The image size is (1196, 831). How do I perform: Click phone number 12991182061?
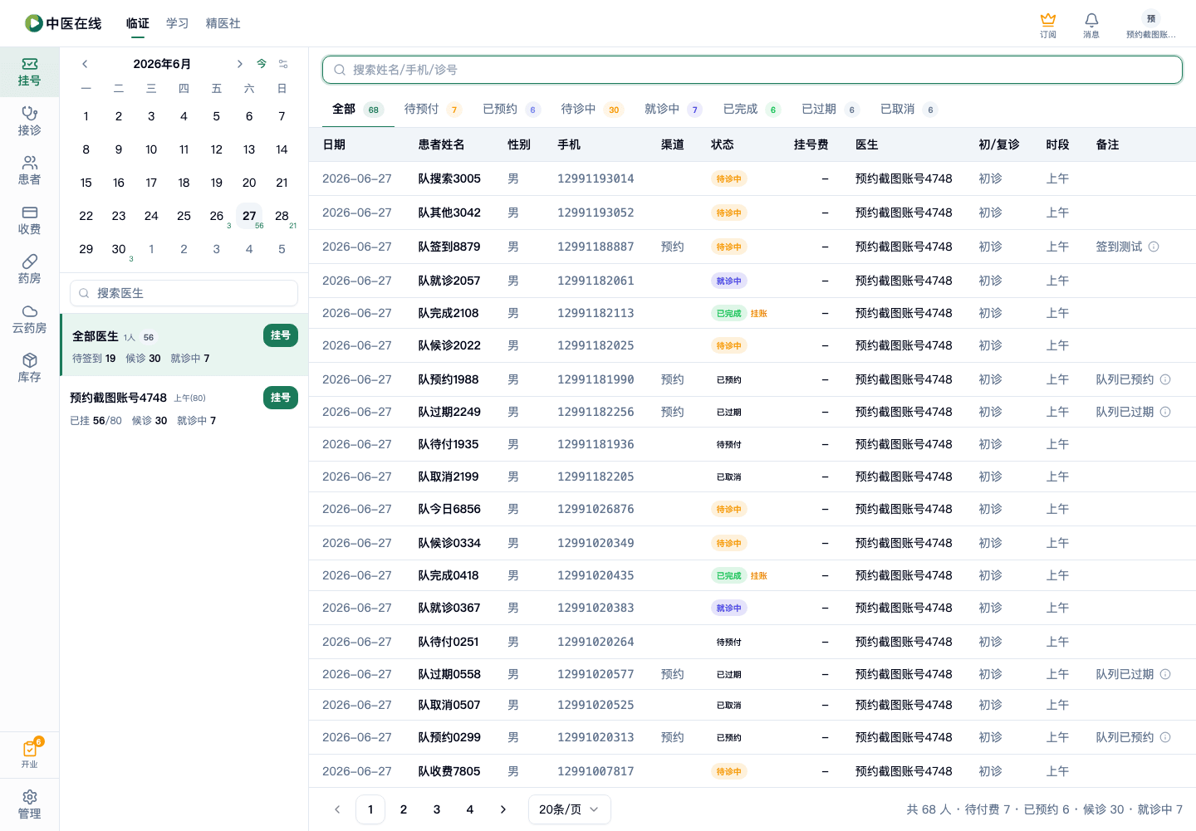[596, 281]
